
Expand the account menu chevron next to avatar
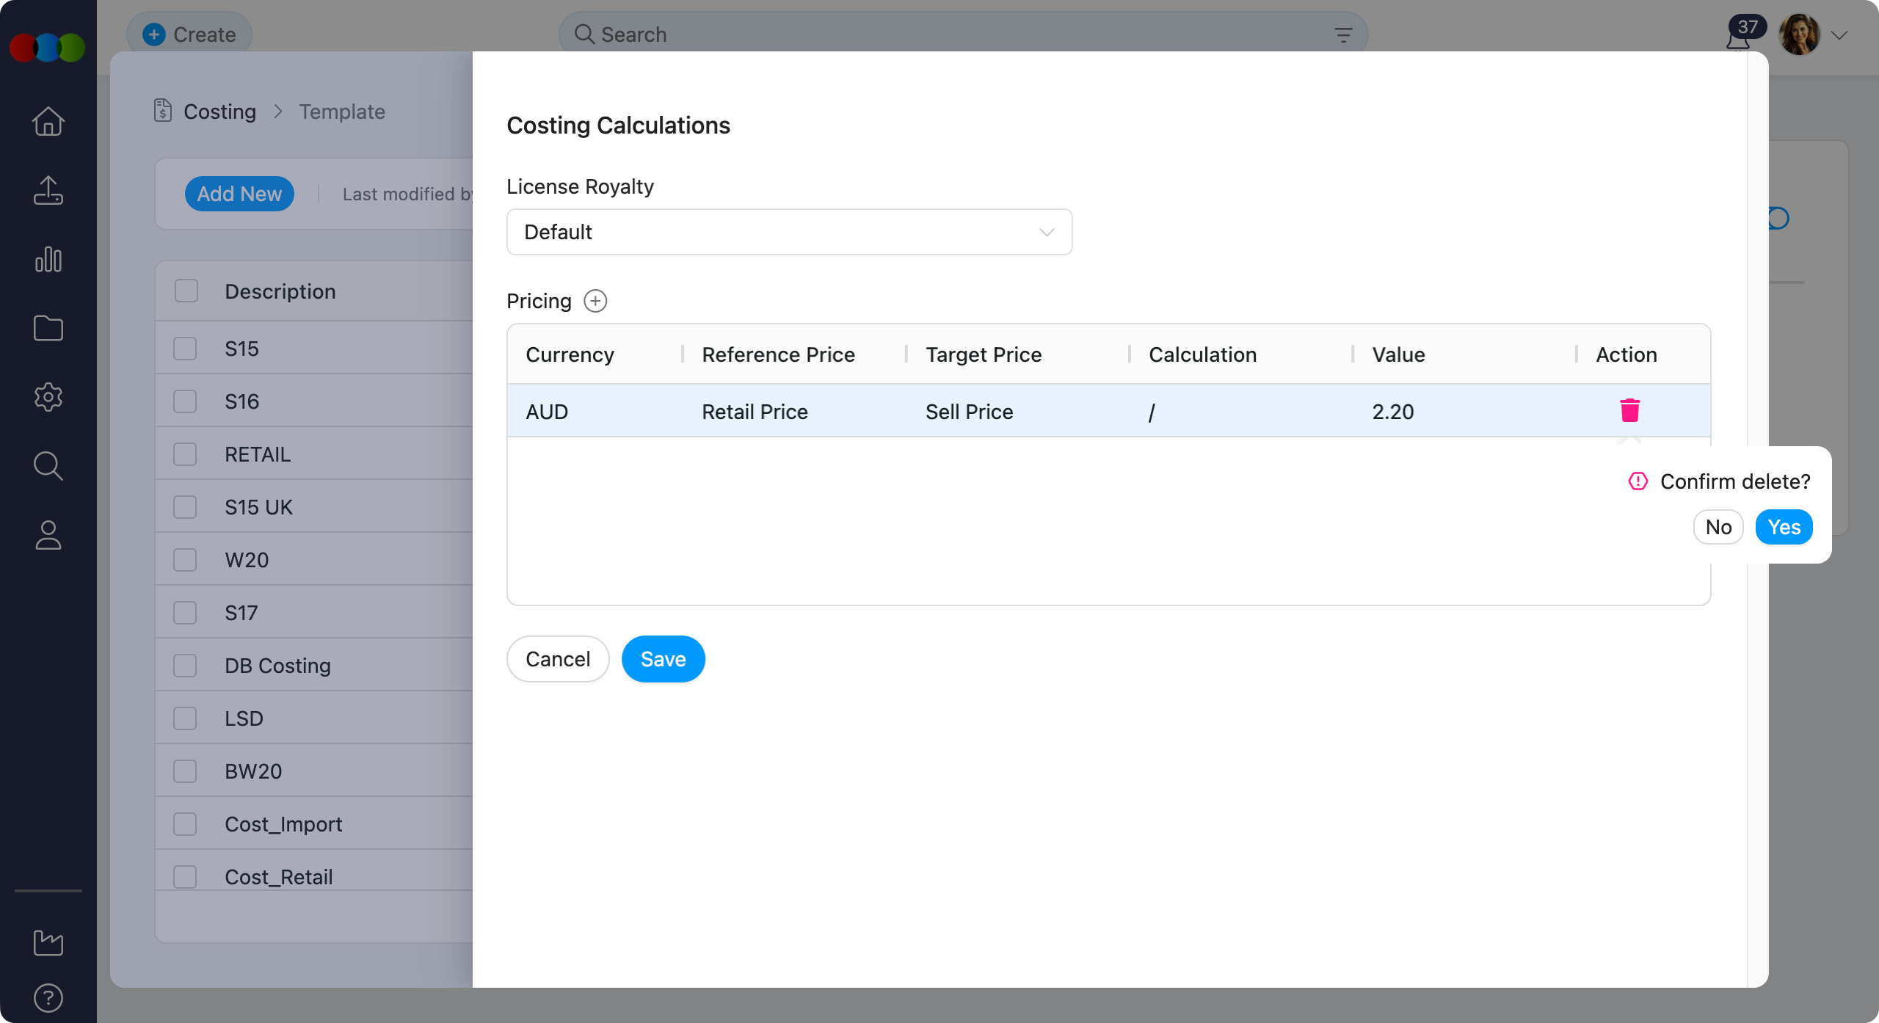(1839, 34)
